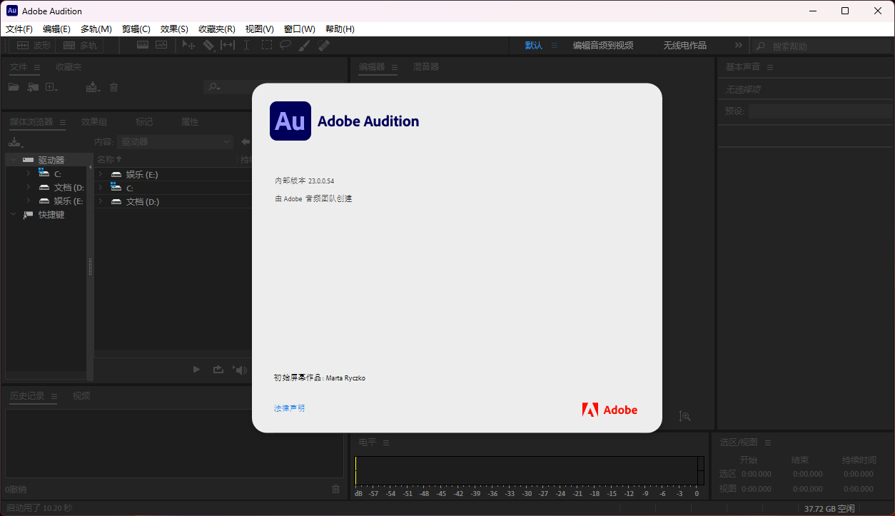
Task: Click the Media Browser play preview button
Action: point(197,370)
